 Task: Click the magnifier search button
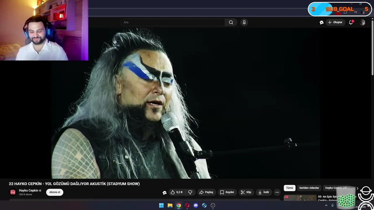231,22
